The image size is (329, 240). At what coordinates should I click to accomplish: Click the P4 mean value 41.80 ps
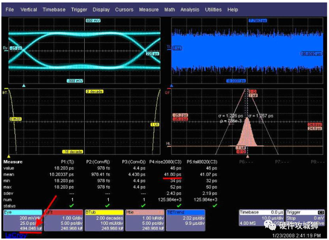[x=173, y=175]
